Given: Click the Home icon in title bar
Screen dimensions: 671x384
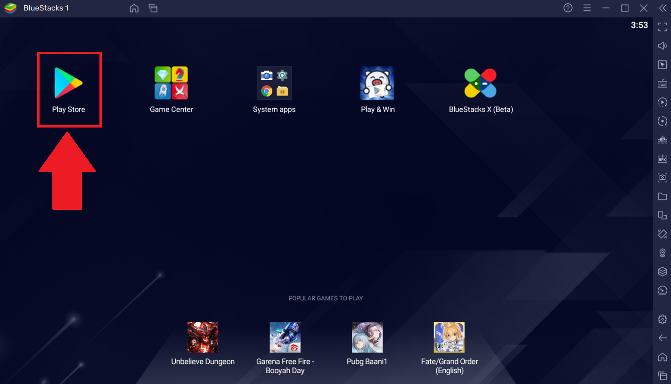Looking at the screenshot, I should coord(134,8).
